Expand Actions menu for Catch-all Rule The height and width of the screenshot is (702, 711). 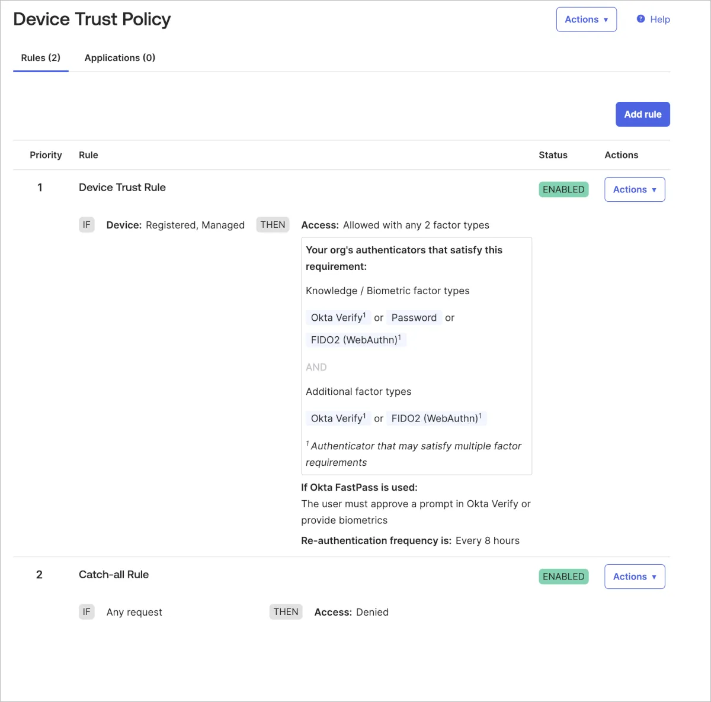pyautogui.click(x=634, y=577)
